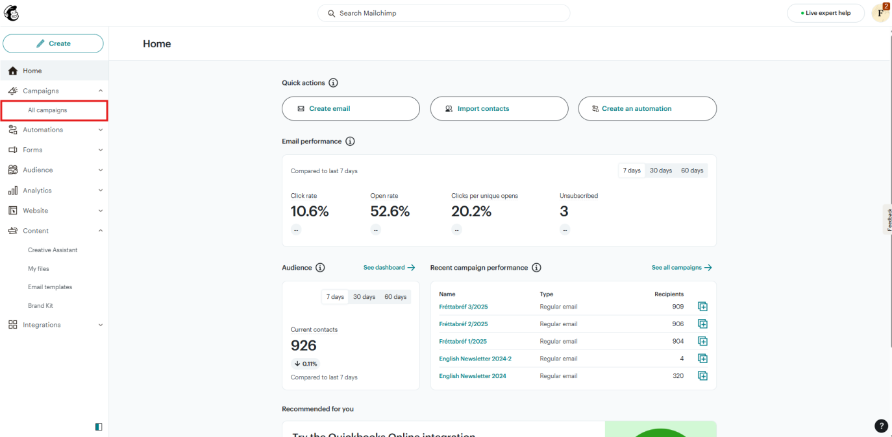Open the account avatar menu

point(880,13)
